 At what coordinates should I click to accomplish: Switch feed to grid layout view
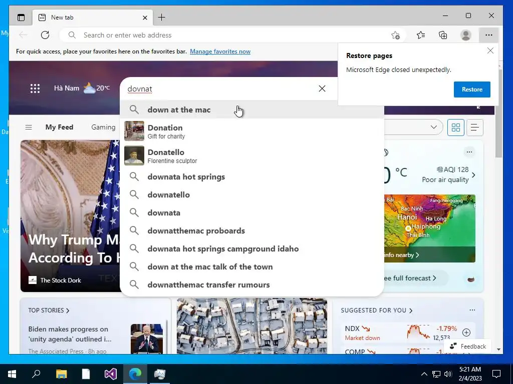[x=455, y=127]
